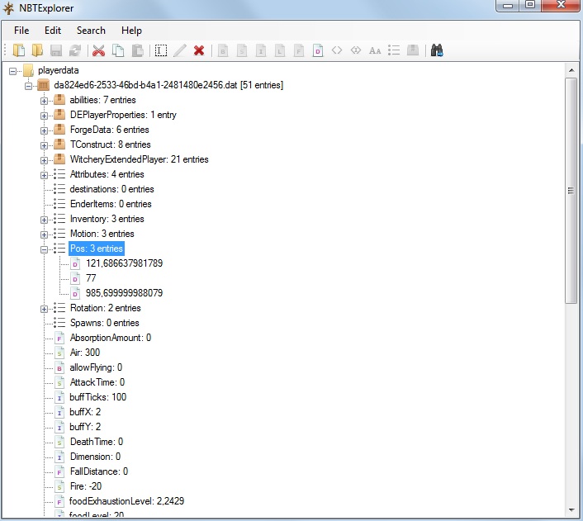Expand DEPlayerProperties node
The width and height of the screenshot is (583, 521).
pos(44,116)
